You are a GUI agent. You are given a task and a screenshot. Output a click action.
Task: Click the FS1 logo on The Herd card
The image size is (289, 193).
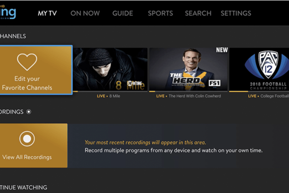point(215,83)
